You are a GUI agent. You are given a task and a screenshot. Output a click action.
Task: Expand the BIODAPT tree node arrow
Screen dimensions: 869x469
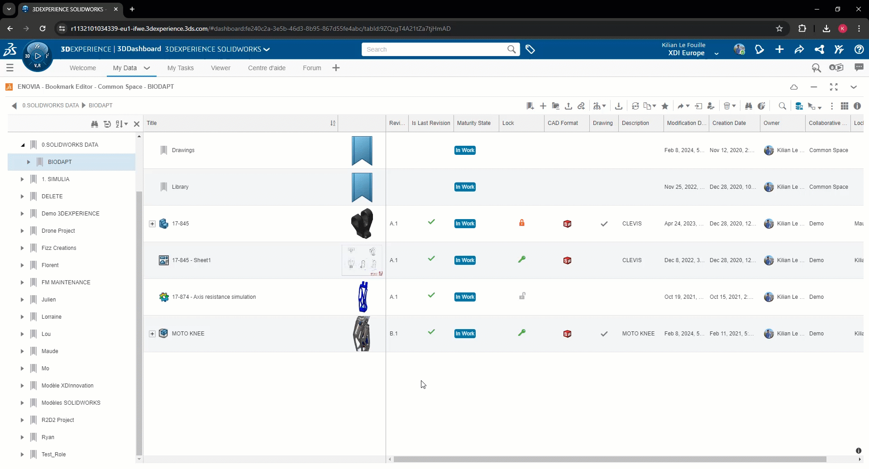point(29,162)
